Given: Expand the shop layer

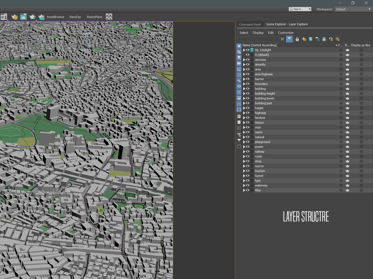Looking at the screenshot, I should pos(244,161).
